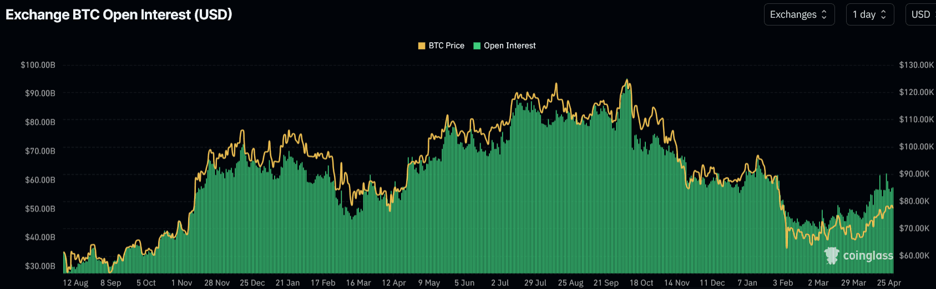Click the green Open Interest legend swatch
The width and height of the screenshot is (936, 289).
[x=477, y=45]
